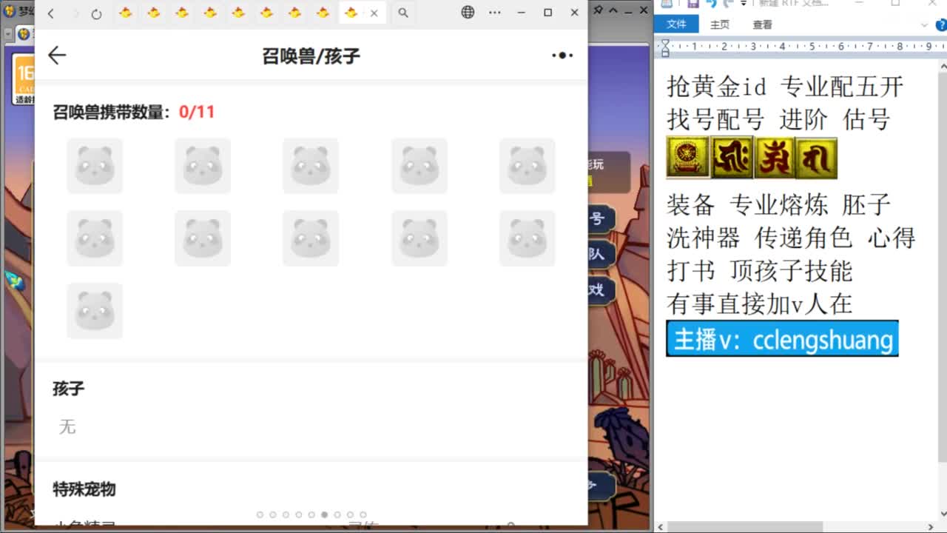Click the text line 抢黄金id 专业配五开
The height and width of the screenshot is (533, 947).
(785, 87)
